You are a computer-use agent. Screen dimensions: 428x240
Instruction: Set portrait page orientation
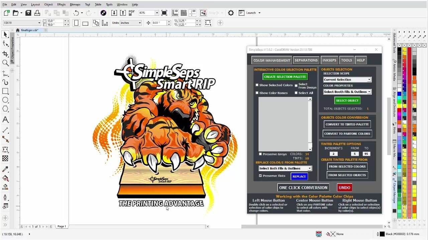(x=76, y=23)
